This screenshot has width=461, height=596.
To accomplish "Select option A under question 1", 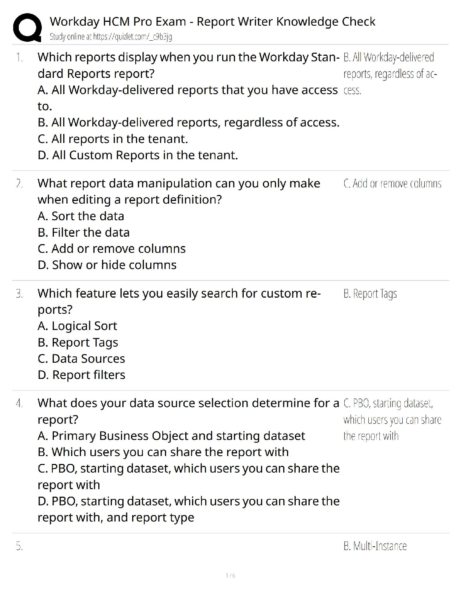I will click(x=188, y=90).
